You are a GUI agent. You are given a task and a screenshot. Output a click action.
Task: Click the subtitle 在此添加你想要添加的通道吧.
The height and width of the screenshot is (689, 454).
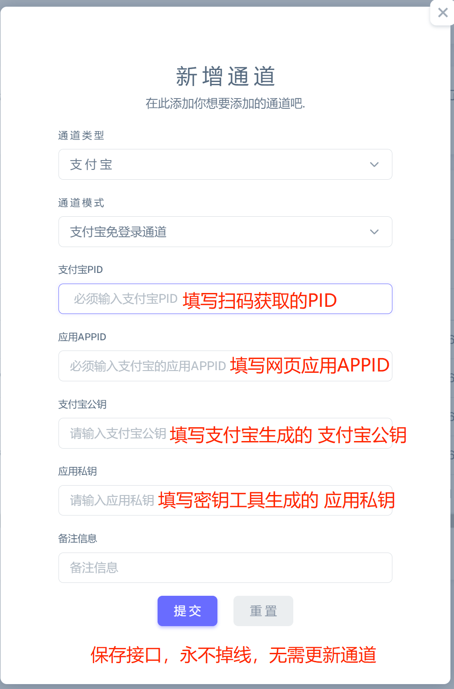coord(225,103)
